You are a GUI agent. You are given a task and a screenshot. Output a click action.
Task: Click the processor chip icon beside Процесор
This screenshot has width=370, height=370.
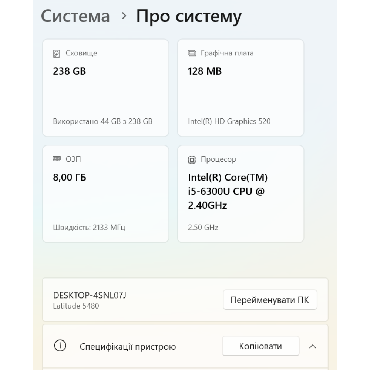pyautogui.click(x=192, y=159)
